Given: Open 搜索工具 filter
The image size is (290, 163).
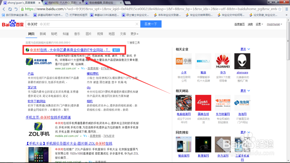Looking at the screenshot, I should [133, 43].
